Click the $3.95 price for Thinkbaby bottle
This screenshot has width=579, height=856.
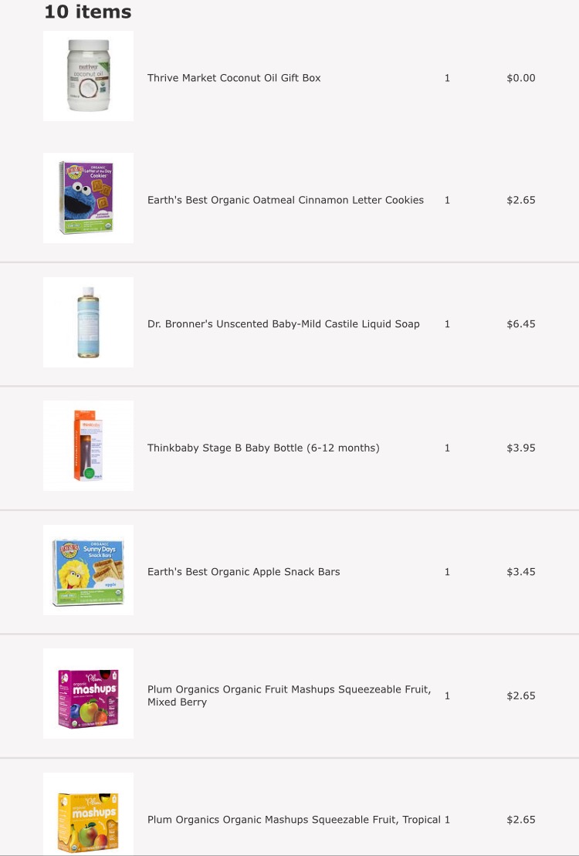(520, 448)
